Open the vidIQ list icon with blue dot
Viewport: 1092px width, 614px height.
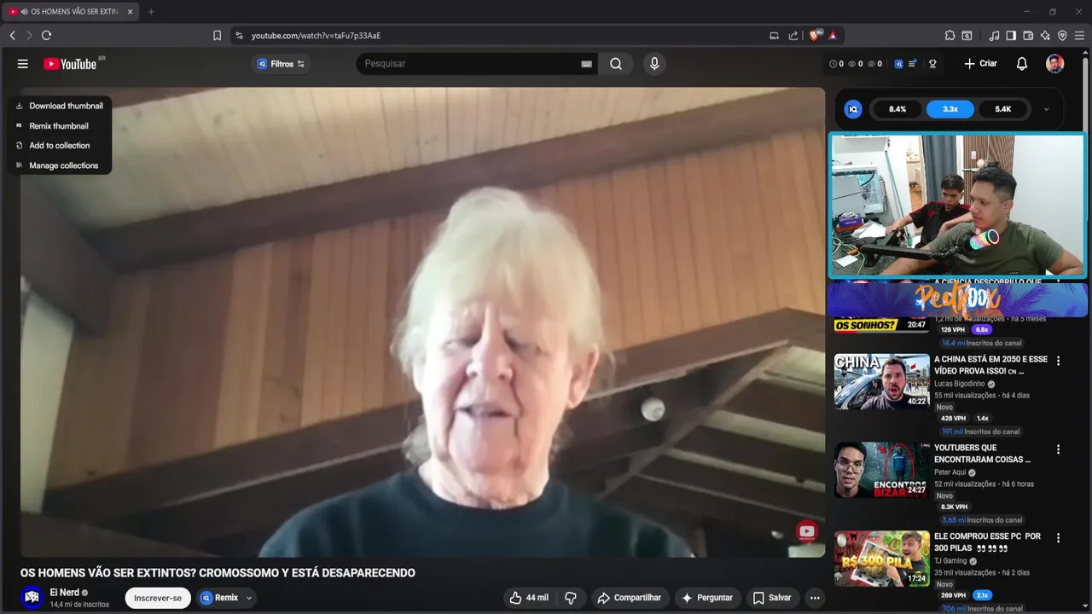tap(912, 64)
